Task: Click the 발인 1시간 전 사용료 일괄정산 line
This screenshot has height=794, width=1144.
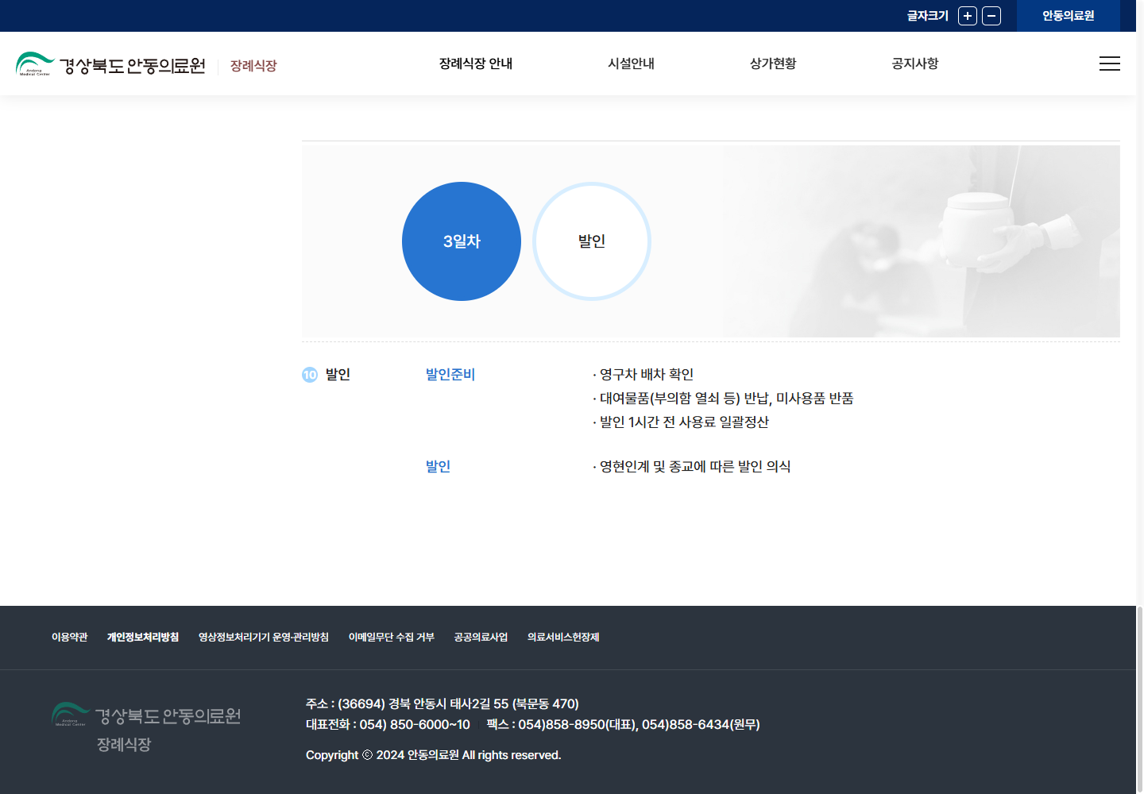Action: pyautogui.click(x=681, y=422)
